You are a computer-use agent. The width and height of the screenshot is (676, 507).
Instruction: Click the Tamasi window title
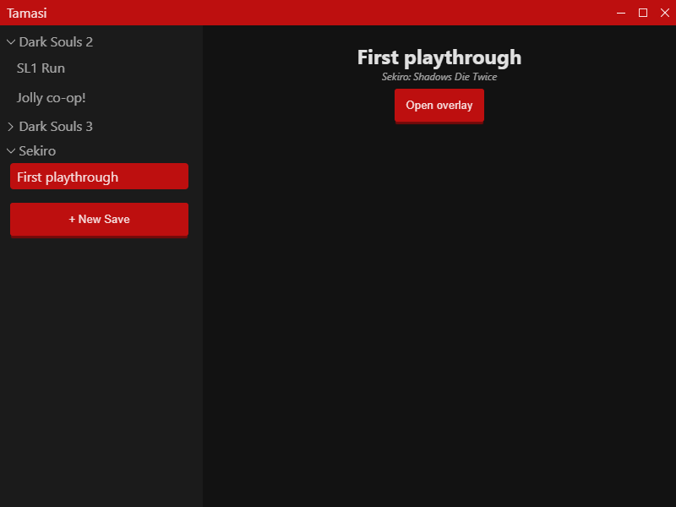pyautogui.click(x=27, y=13)
